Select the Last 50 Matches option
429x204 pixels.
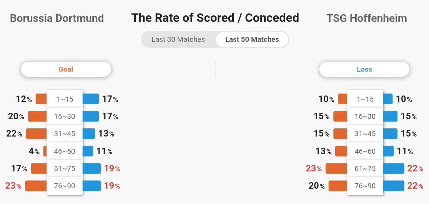(x=252, y=39)
